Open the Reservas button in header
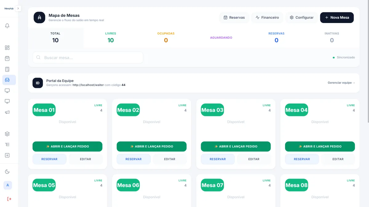Screen dimensions: 369x207 click(x=234, y=17)
